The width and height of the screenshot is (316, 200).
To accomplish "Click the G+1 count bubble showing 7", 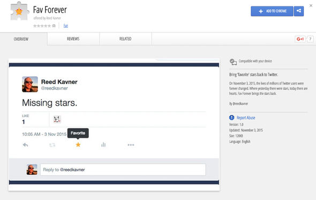I will [310, 39].
